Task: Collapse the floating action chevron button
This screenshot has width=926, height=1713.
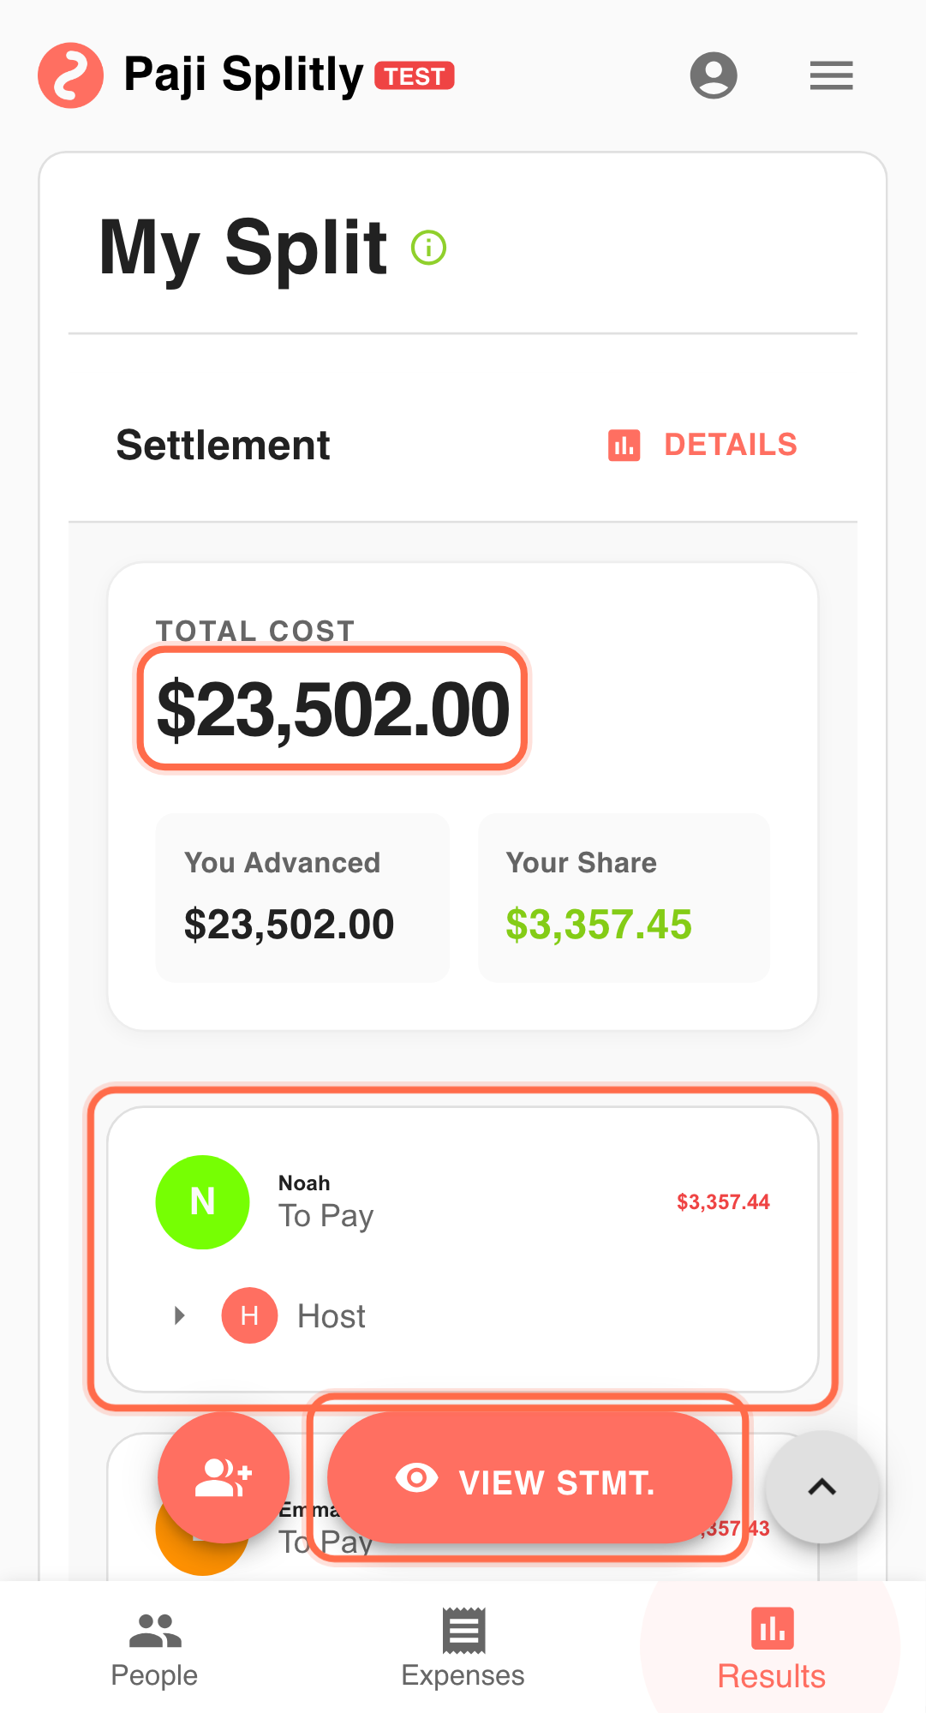Action: [x=821, y=1487]
